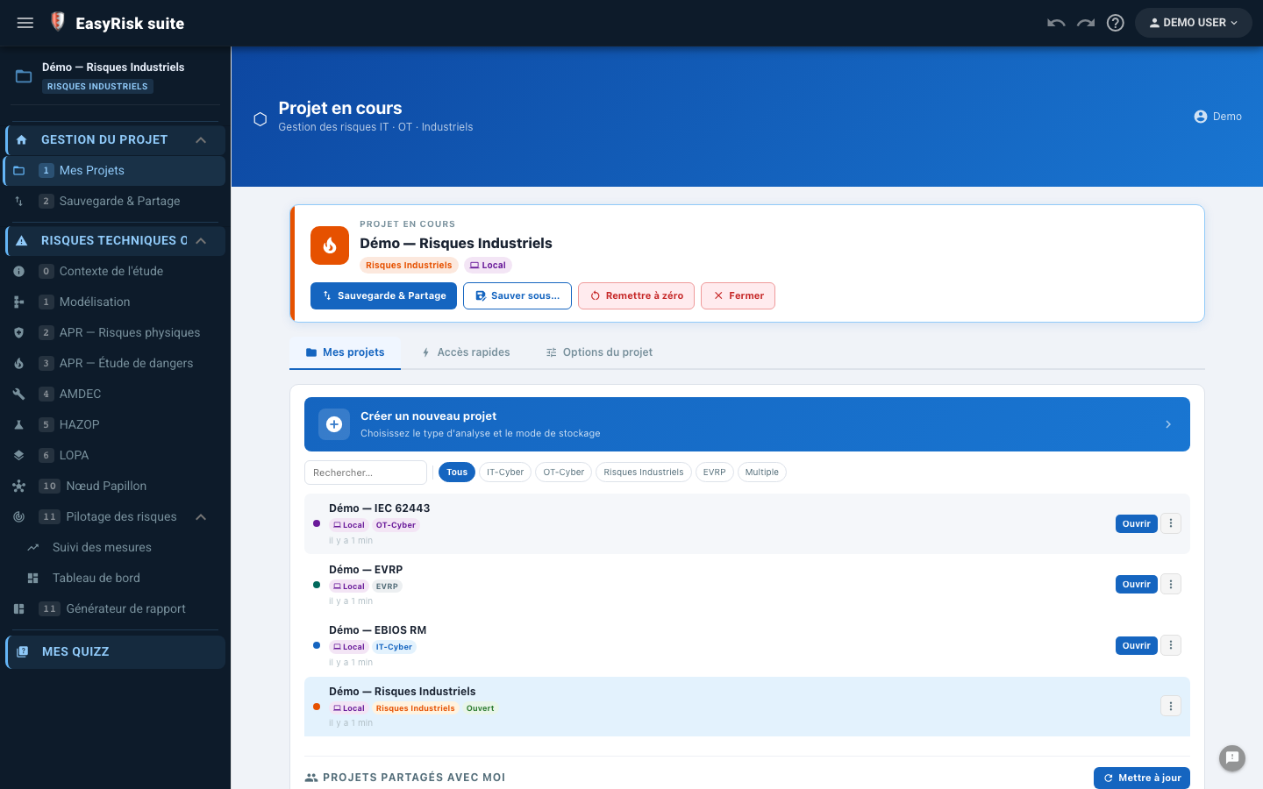Click the LOPA layers icon
The image size is (1263, 789).
pos(18,456)
